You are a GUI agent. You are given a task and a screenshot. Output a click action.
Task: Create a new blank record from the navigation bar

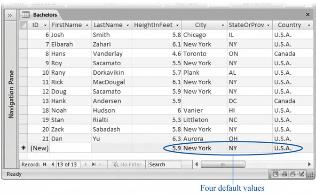(103, 164)
